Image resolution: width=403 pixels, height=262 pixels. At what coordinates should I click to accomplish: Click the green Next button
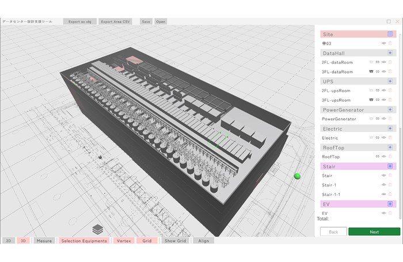click(x=374, y=231)
